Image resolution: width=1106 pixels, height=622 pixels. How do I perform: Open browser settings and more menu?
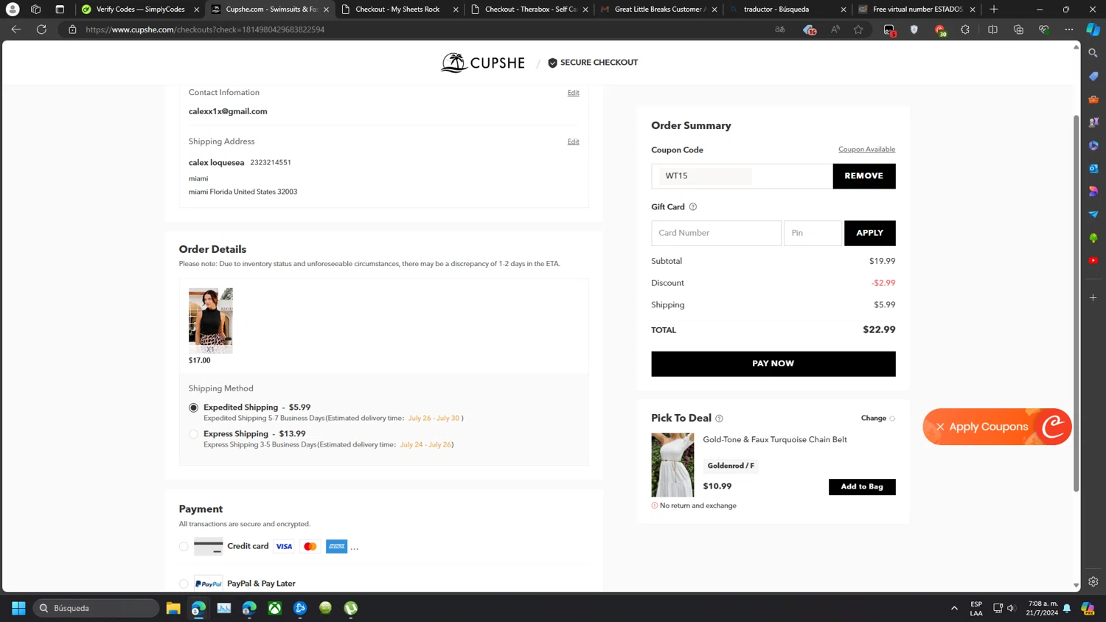pyautogui.click(x=1069, y=29)
